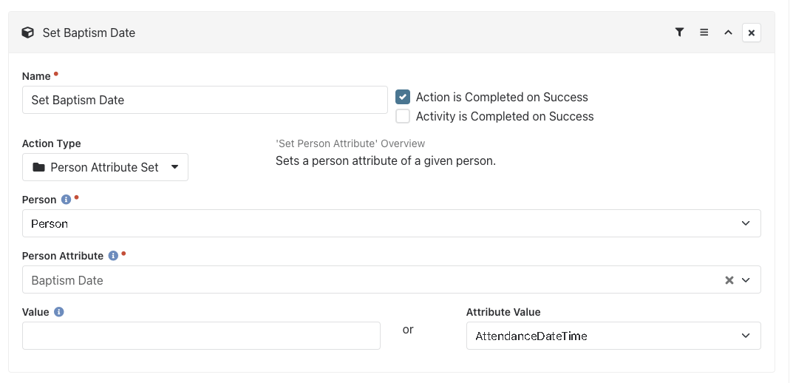Click the Activity is Completed label text
This screenshot has height=383, width=793.
pyautogui.click(x=505, y=116)
